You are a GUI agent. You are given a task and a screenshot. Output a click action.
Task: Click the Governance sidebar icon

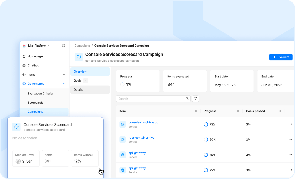tap(24, 84)
